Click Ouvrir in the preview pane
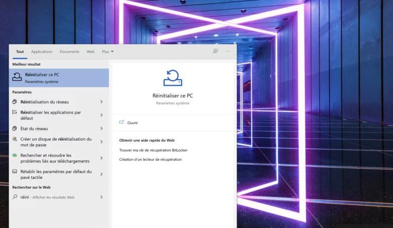 coord(132,123)
